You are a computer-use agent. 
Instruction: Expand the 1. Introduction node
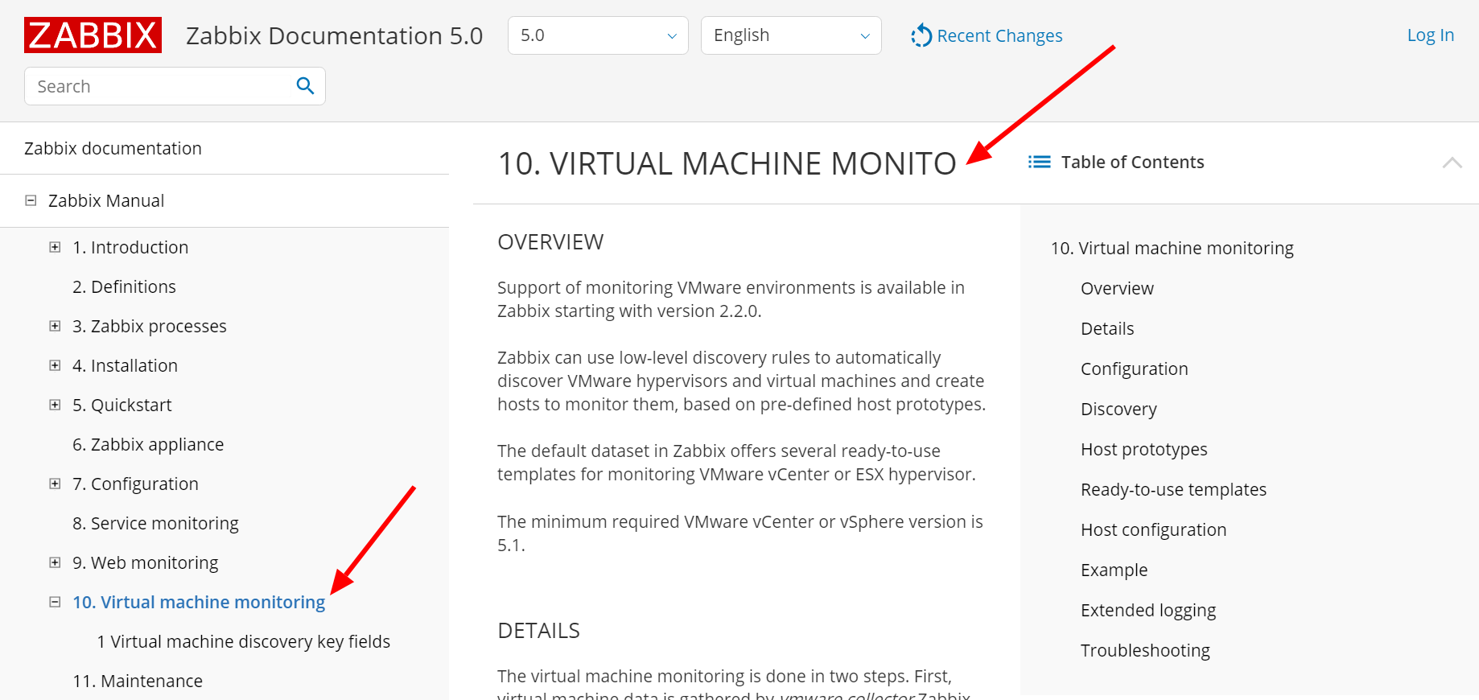(x=55, y=247)
